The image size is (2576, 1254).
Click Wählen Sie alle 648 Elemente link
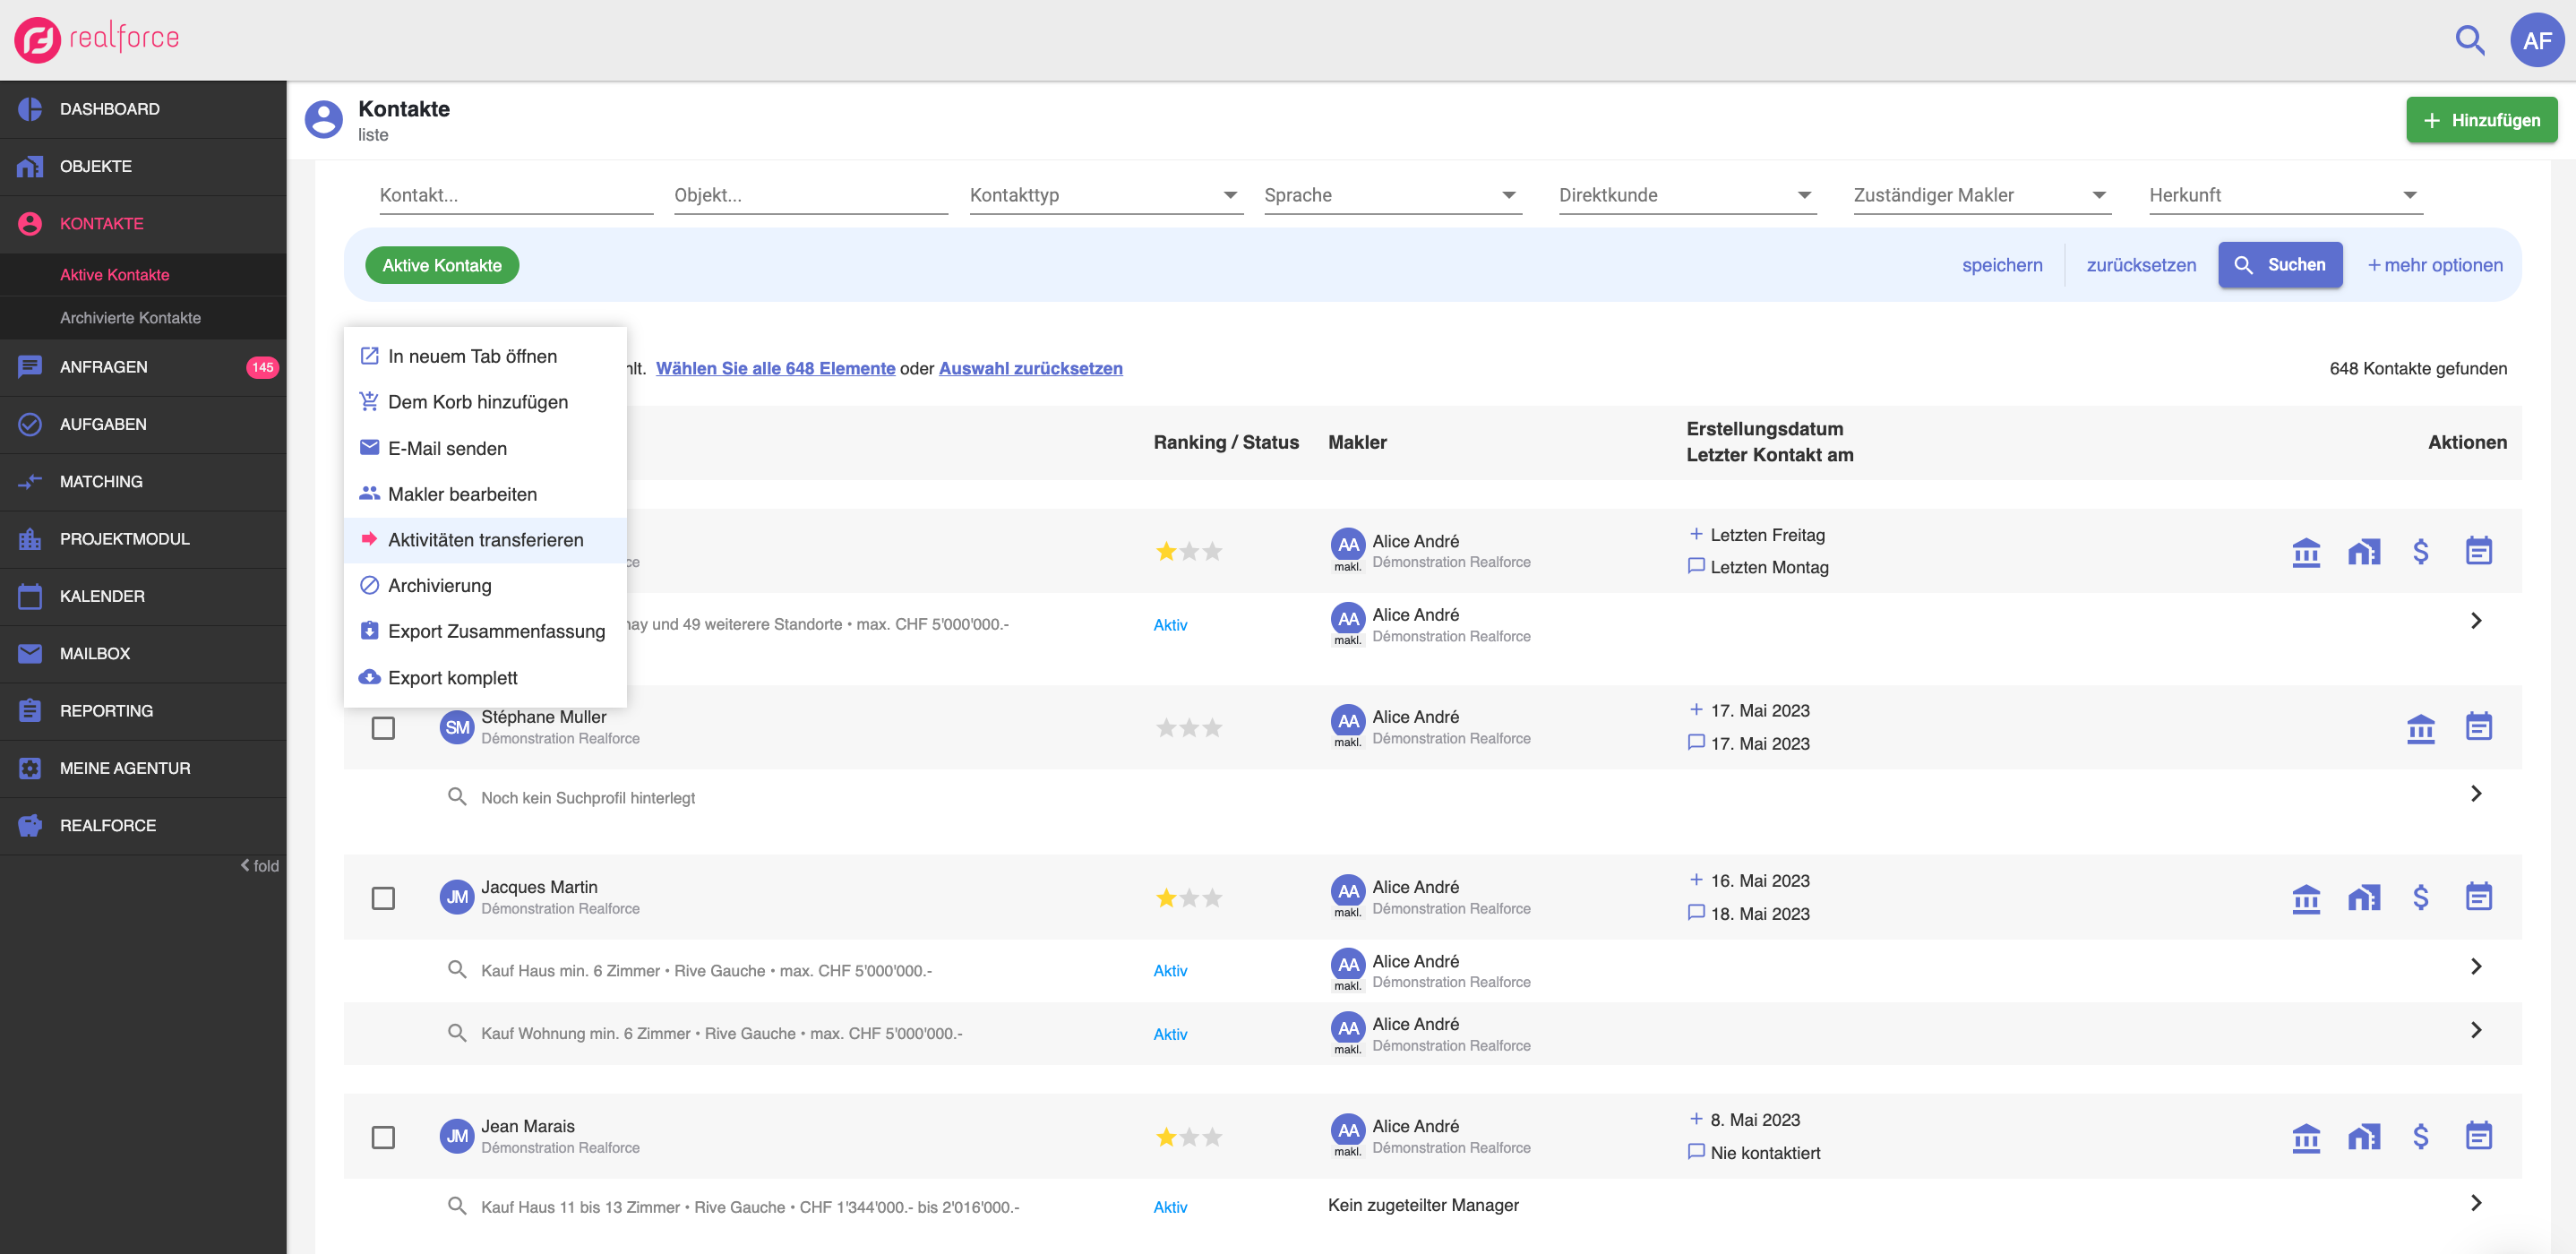point(775,368)
